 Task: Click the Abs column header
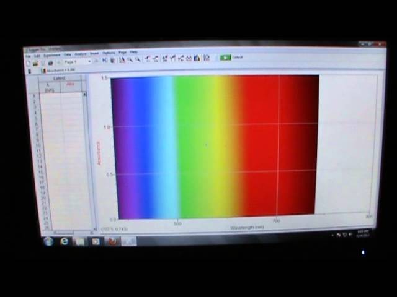click(x=70, y=84)
